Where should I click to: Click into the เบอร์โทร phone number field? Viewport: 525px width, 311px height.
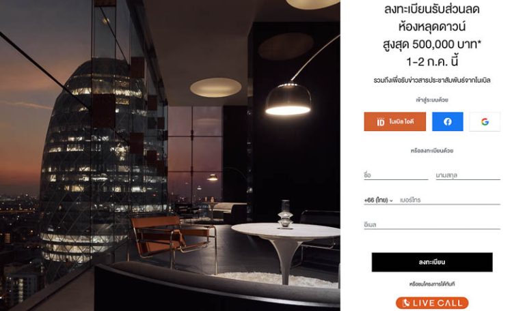point(450,200)
